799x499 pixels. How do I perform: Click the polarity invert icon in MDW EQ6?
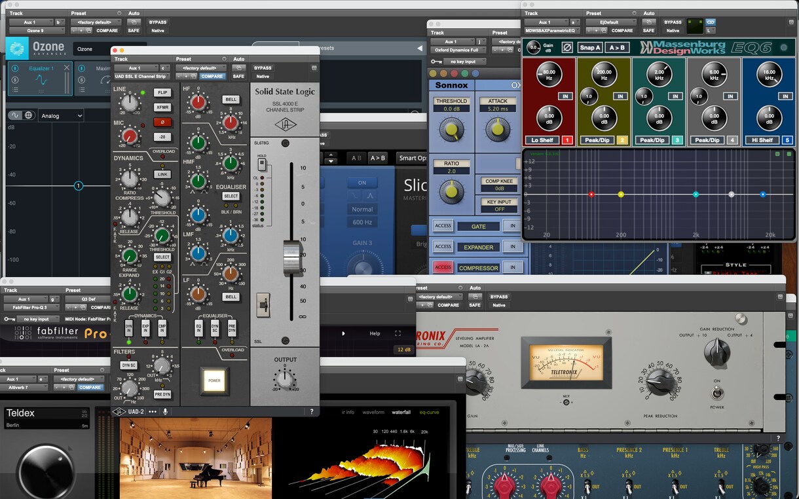[567, 47]
